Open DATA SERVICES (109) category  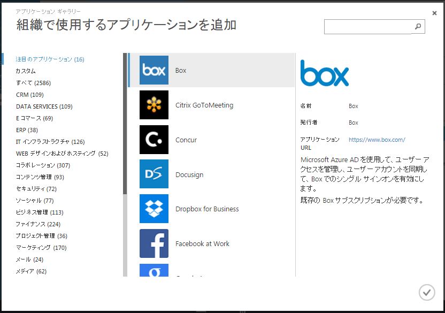click(x=44, y=106)
